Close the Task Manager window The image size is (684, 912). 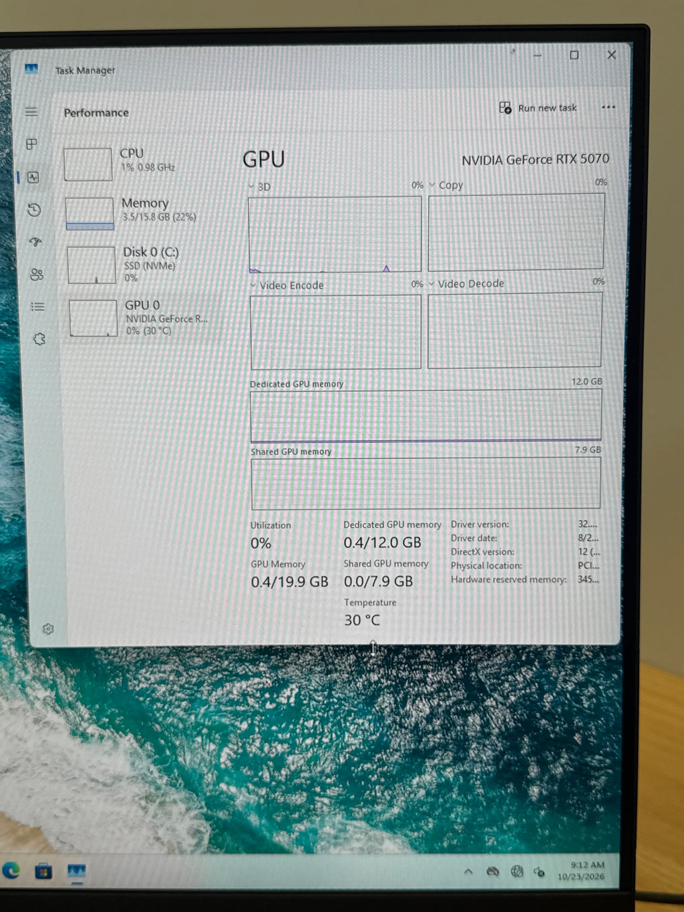click(611, 55)
